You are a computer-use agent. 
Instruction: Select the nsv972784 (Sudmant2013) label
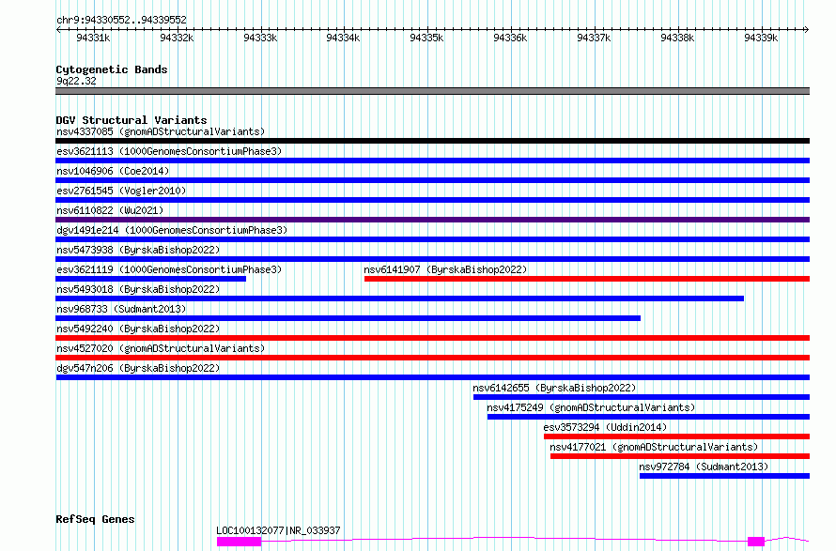pos(704,467)
